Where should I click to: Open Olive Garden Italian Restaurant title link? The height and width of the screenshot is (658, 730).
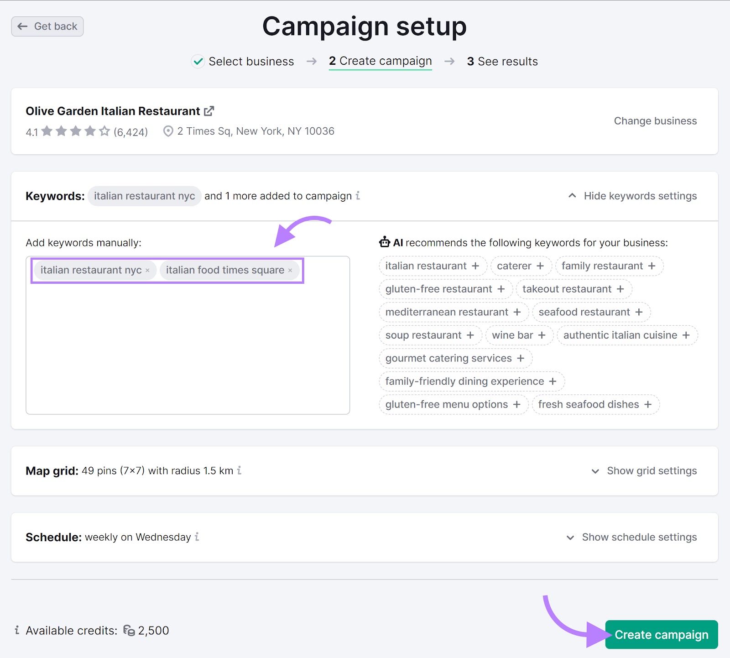click(113, 111)
